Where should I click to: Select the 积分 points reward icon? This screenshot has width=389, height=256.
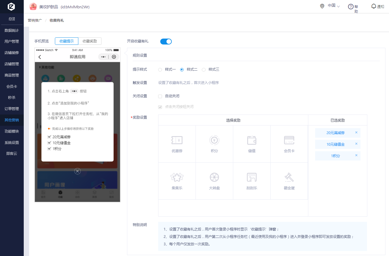coord(214,140)
